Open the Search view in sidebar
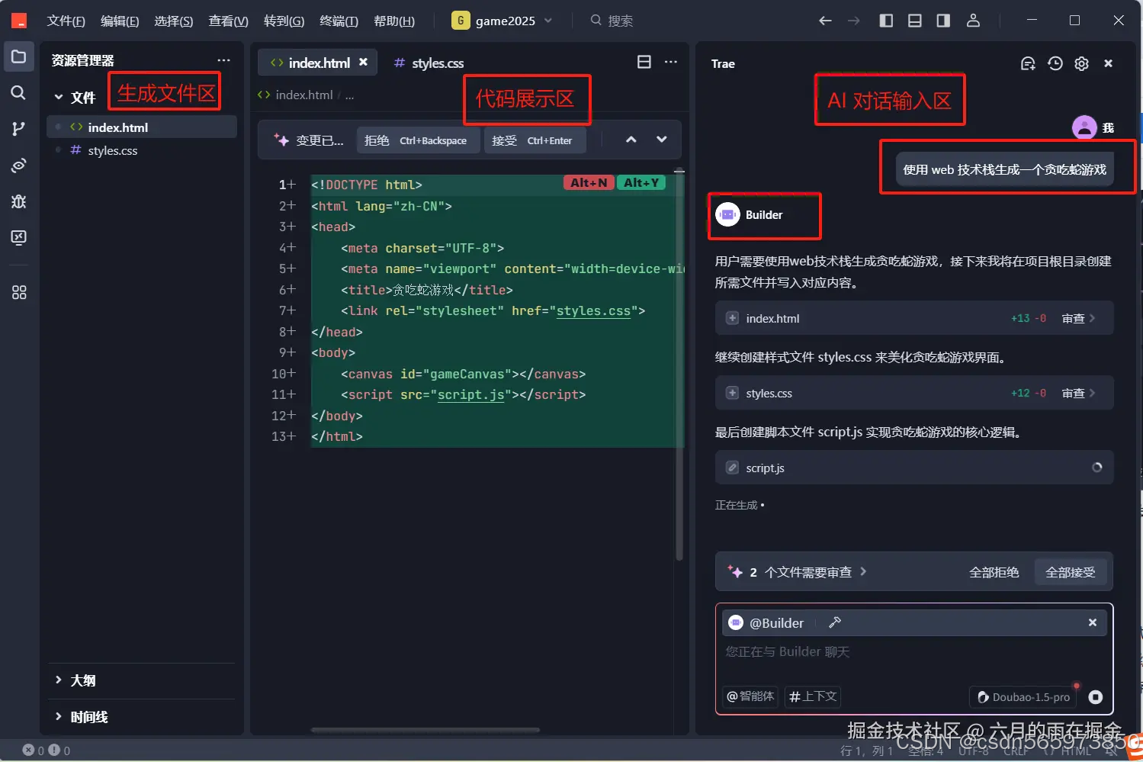This screenshot has height=762, width=1143. click(x=18, y=92)
